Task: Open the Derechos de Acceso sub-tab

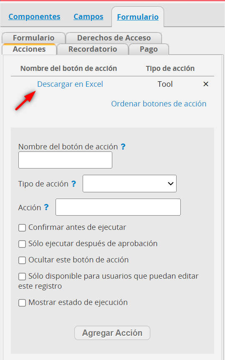Action: (x=114, y=38)
